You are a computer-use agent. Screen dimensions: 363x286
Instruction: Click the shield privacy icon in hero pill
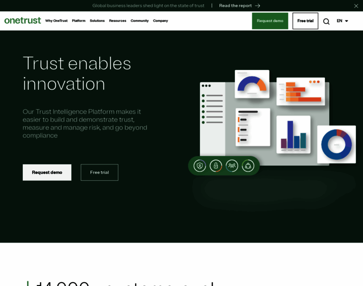coord(200,165)
